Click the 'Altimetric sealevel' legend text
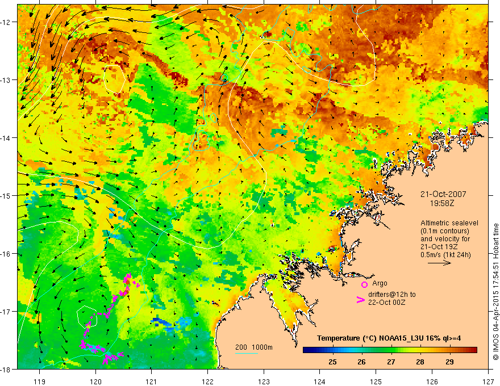The height and width of the screenshot is (386, 500). 449,223
